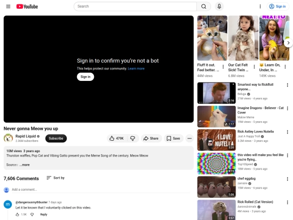Open 'Smartest way to RickRoll anyone' thumbnail
Screen dimensions: 293x220
click(216, 93)
